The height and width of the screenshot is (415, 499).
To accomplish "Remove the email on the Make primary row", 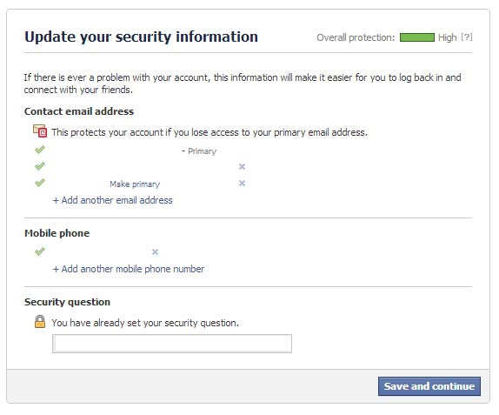I will click(x=242, y=183).
